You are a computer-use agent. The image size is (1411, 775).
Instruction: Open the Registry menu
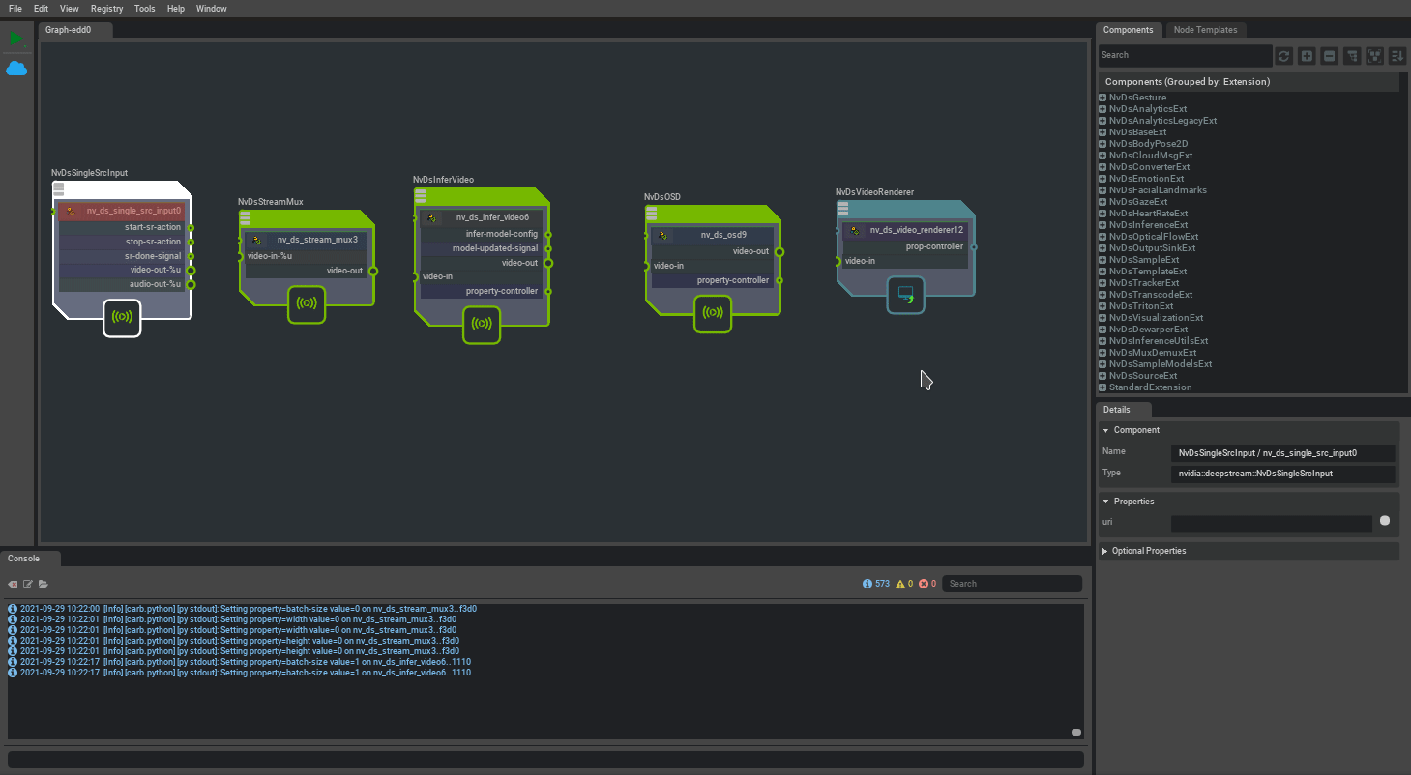pyautogui.click(x=106, y=9)
